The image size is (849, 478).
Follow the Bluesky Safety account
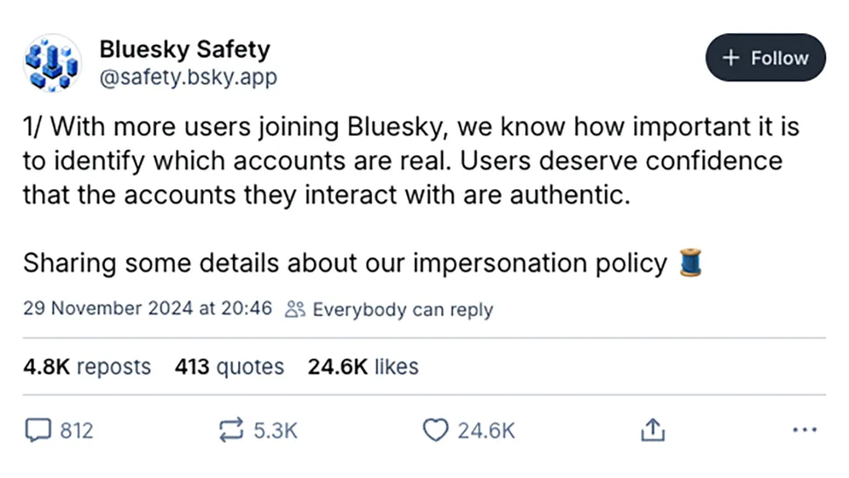click(765, 58)
